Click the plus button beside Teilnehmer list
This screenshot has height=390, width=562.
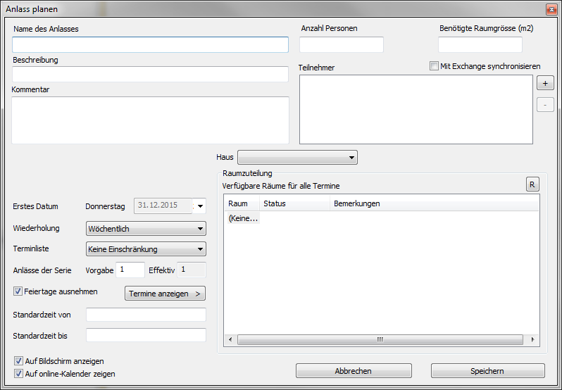tap(545, 83)
